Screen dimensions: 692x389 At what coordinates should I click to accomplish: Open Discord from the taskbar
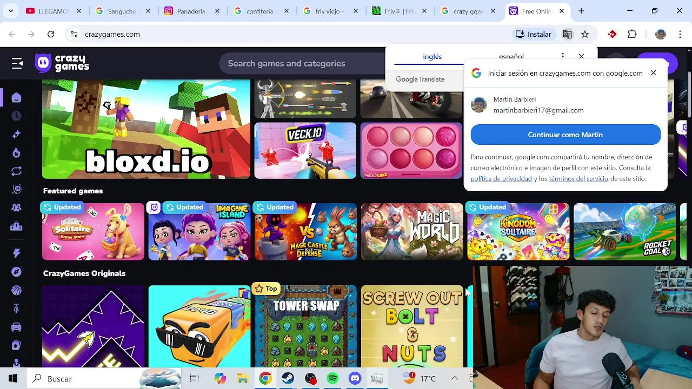(355, 379)
